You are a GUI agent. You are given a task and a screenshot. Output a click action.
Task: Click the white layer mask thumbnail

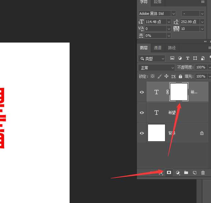coord(179,92)
